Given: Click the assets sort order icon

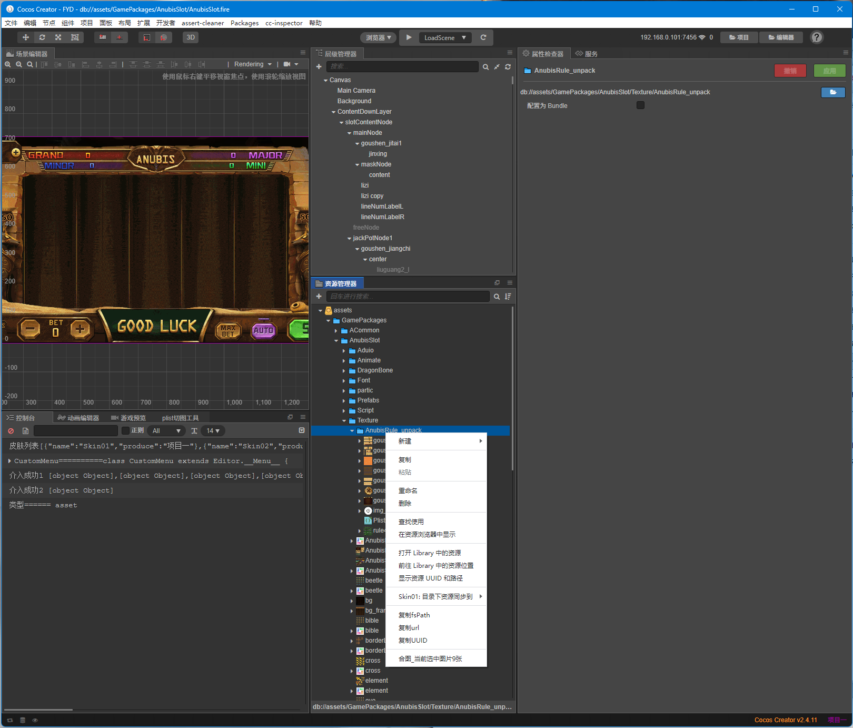Looking at the screenshot, I should (508, 297).
